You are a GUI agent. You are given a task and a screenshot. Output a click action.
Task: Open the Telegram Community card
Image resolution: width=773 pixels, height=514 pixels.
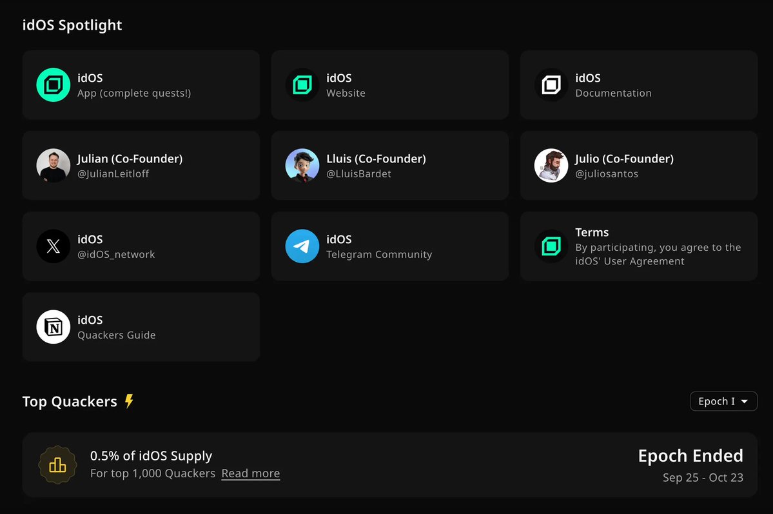click(390, 246)
